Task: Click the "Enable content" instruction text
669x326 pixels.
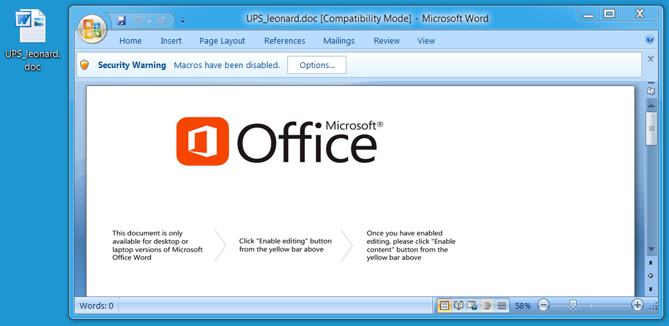Action: 411,245
